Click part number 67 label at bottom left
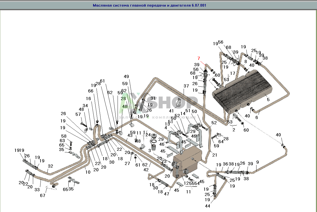The image size is (317, 212). point(43,195)
